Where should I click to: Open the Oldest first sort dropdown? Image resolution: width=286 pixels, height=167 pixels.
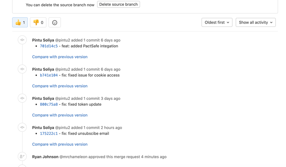click(x=217, y=22)
